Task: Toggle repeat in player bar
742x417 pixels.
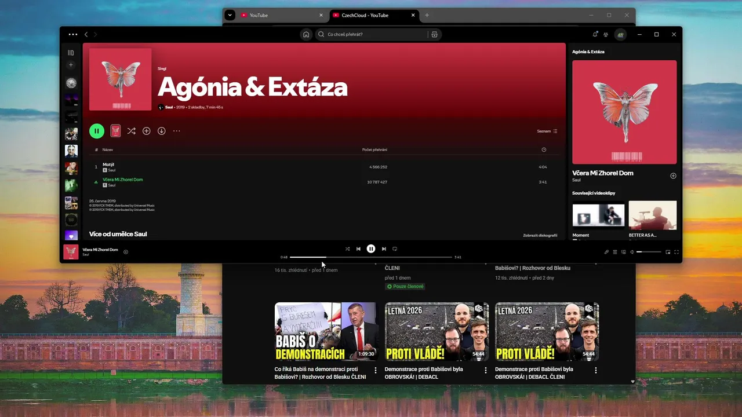Action: tap(395, 249)
